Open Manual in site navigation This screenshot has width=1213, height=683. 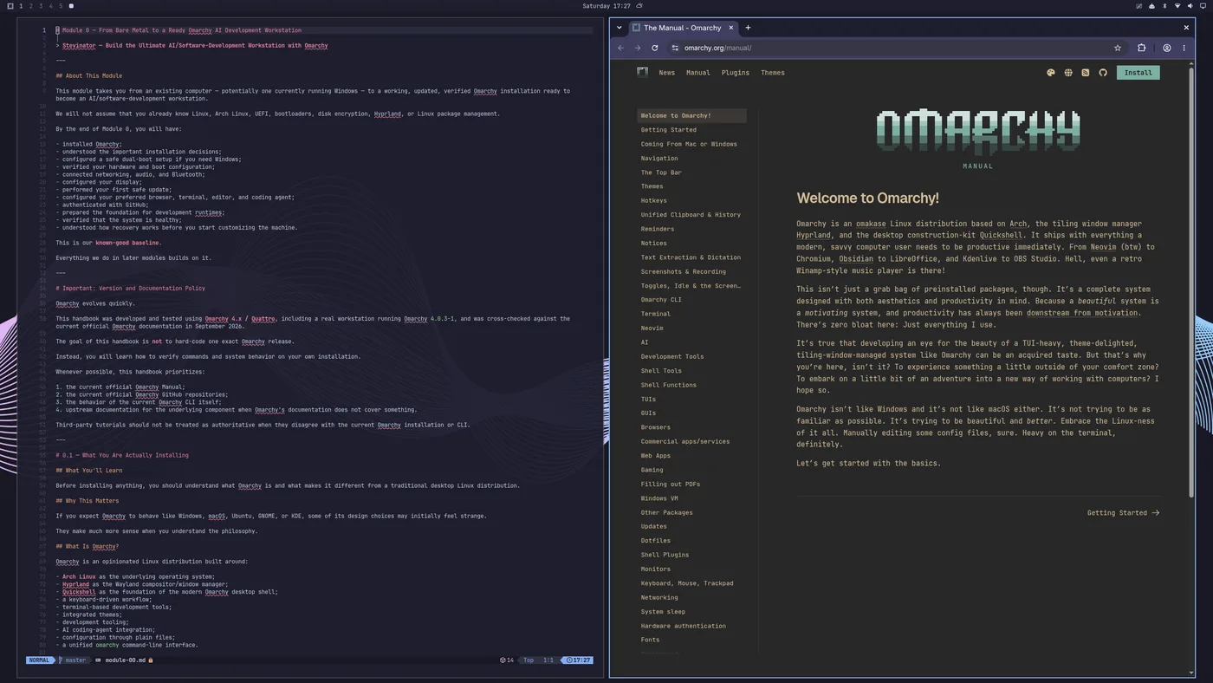[x=697, y=73]
